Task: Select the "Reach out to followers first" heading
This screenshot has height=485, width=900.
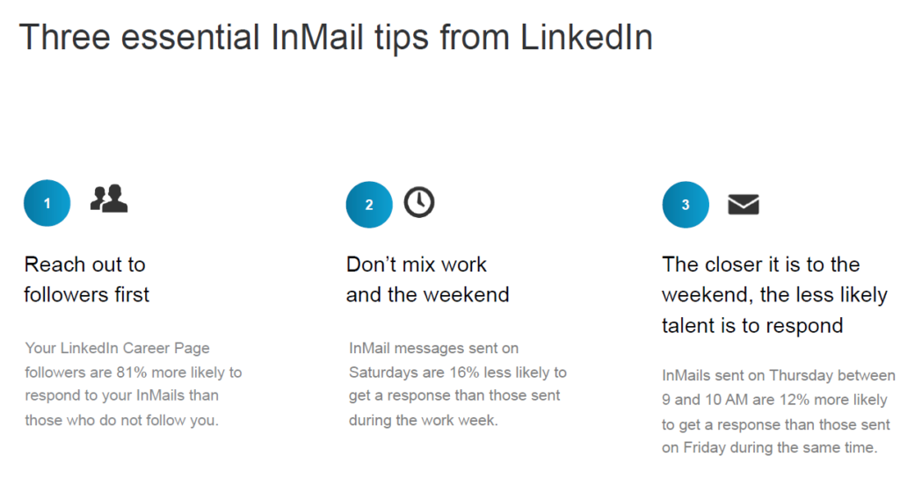Action: tap(86, 279)
